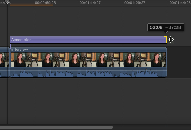Click the interview clip audio waveform

88,73
